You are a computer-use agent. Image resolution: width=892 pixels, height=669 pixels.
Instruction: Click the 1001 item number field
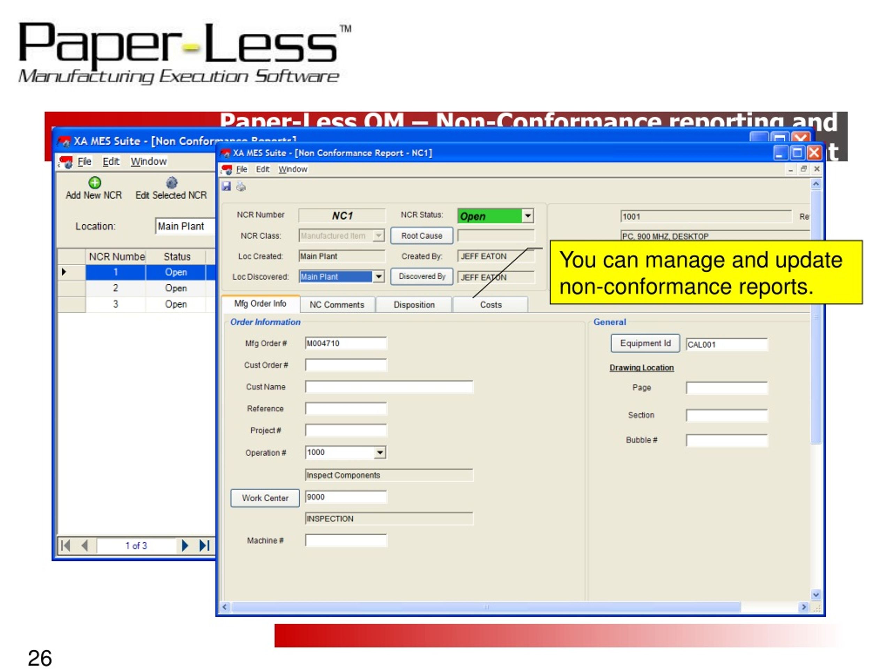click(x=706, y=216)
